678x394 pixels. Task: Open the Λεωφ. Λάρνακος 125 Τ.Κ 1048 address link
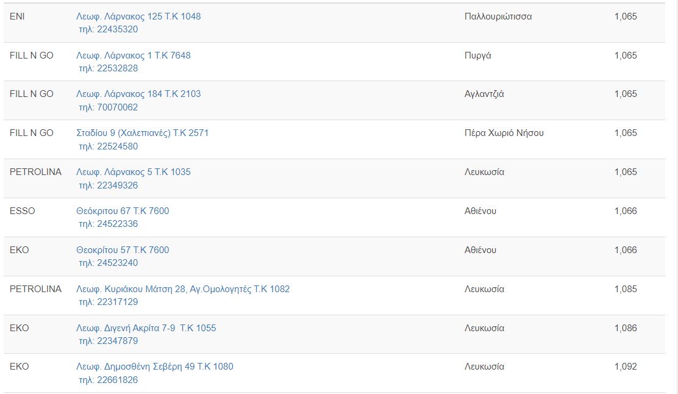[x=138, y=16]
